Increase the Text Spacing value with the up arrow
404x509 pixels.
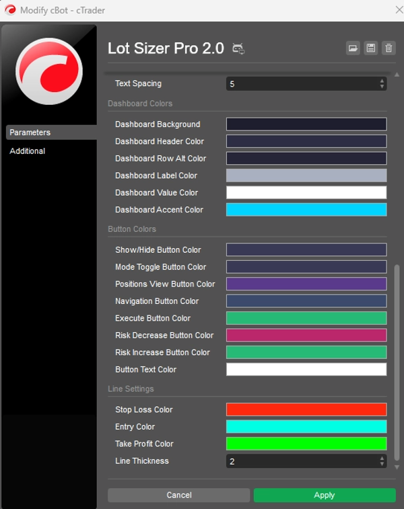382,81
